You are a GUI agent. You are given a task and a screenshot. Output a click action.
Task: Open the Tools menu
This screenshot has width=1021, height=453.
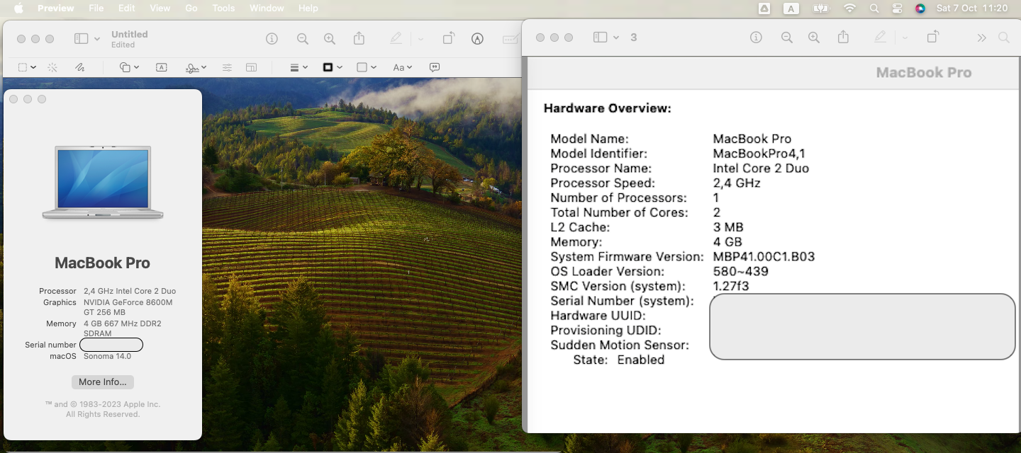coord(223,8)
